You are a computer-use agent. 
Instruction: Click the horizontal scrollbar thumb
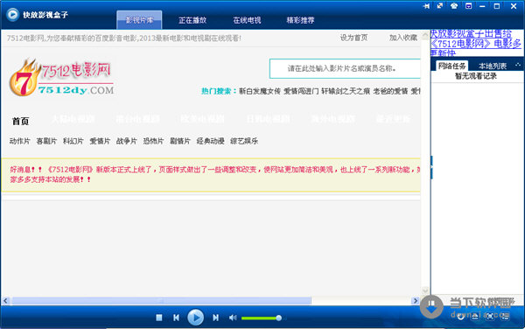pos(162,300)
